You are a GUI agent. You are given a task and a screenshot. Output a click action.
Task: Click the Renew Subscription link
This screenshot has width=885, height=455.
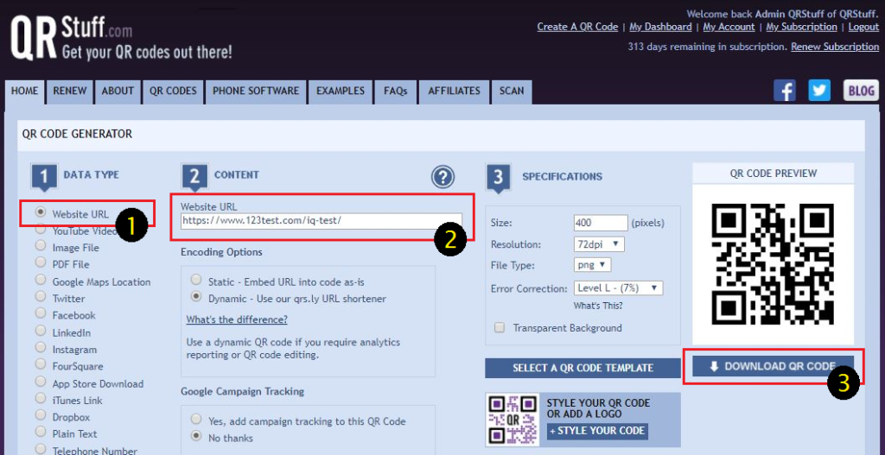click(x=834, y=47)
